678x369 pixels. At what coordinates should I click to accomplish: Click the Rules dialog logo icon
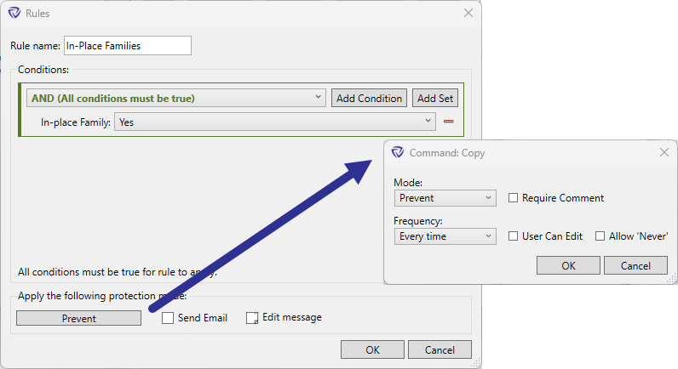pyautogui.click(x=14, y=13)
